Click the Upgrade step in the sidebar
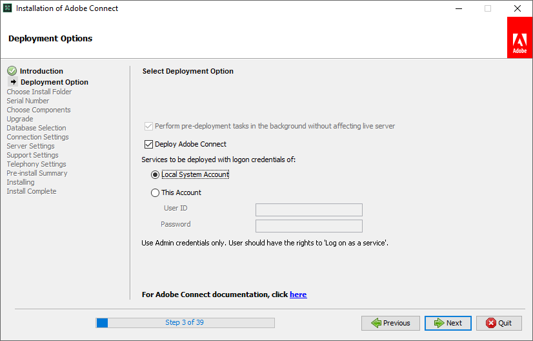The height and width of the screenshot is (341, 533). coord(20,119)
